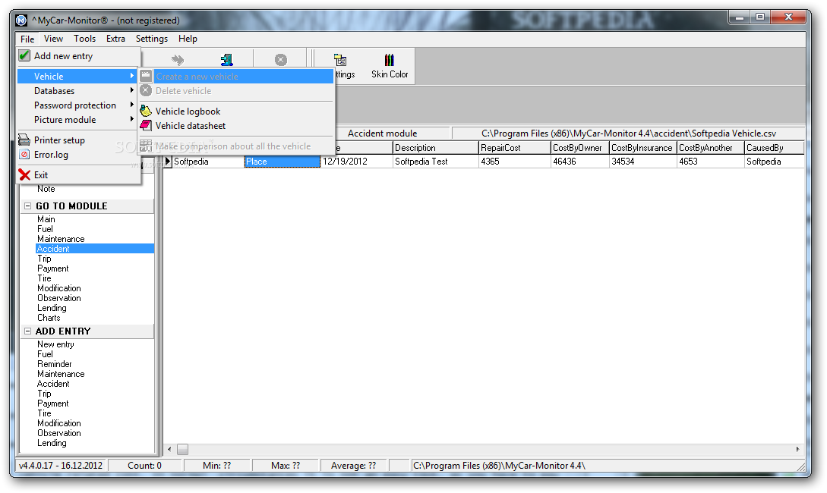The image size is (827, 493).
Task: Collapse the GO TO MODULE section
Action: [28, 206]
